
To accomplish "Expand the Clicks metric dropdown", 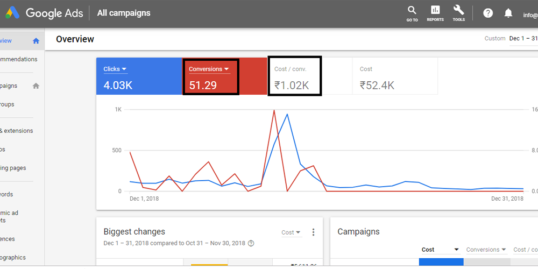I will pyautogui.click(x=124, y=69).
